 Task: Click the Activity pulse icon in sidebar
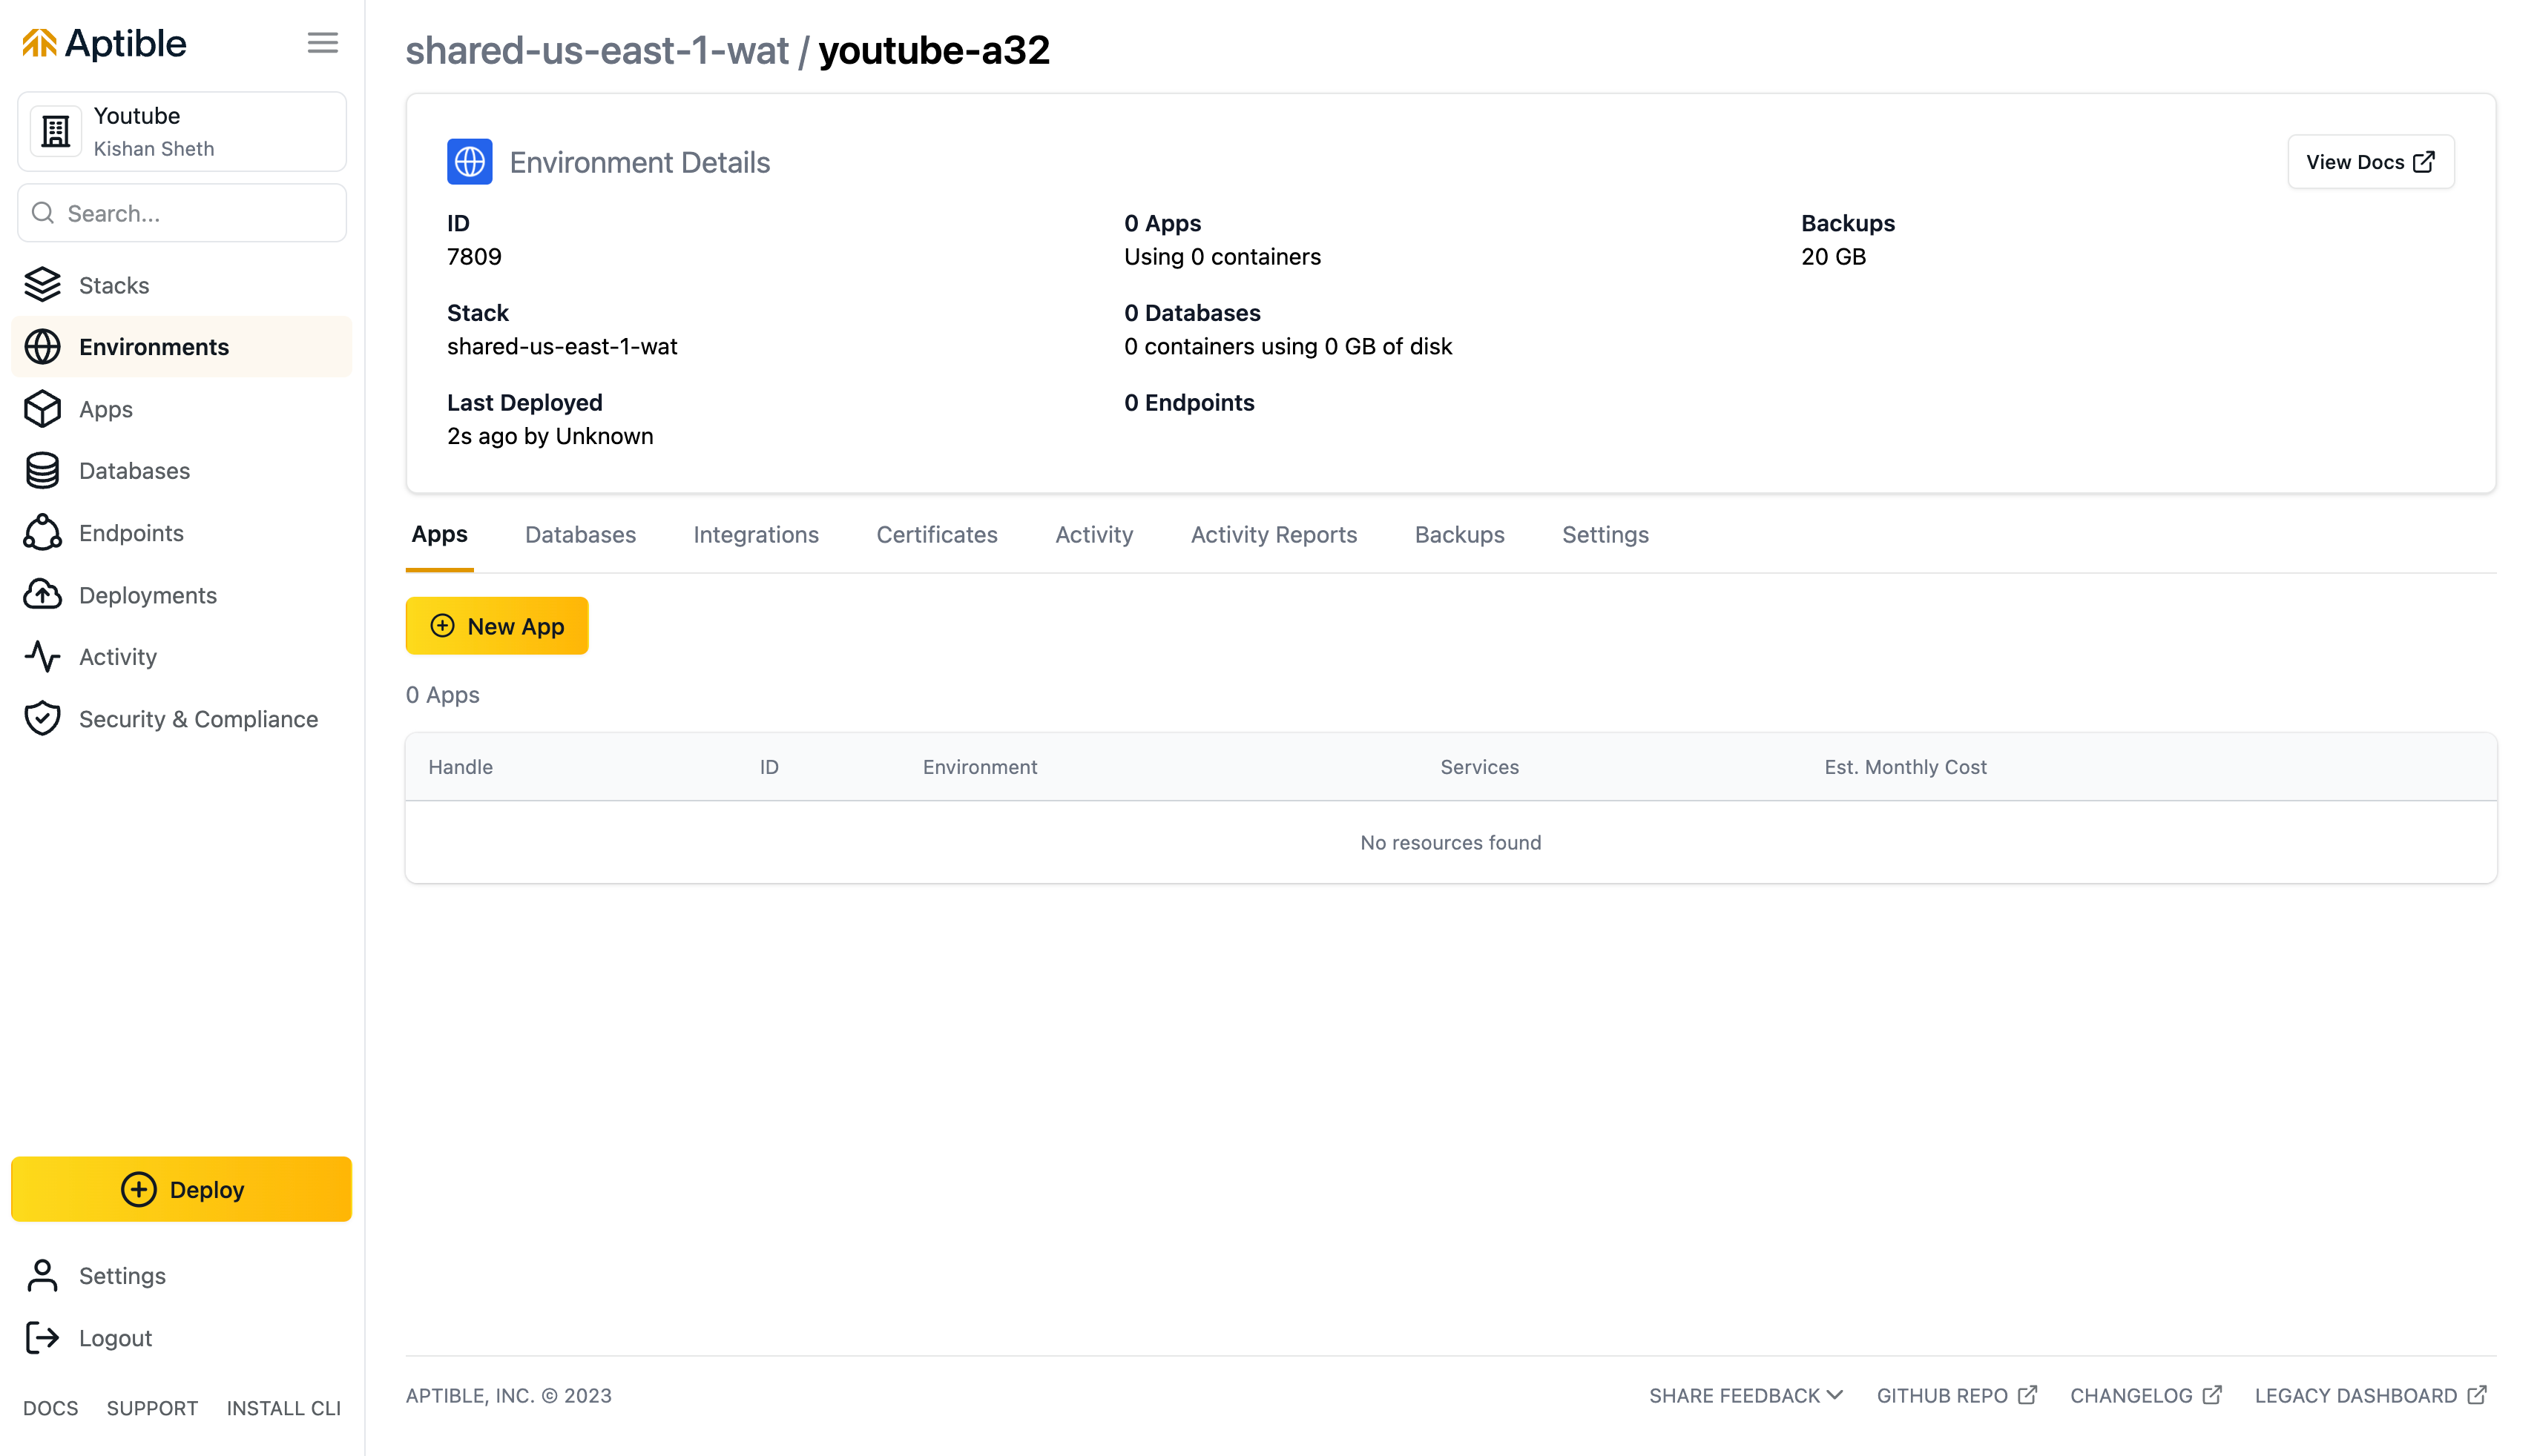point(42,657)
